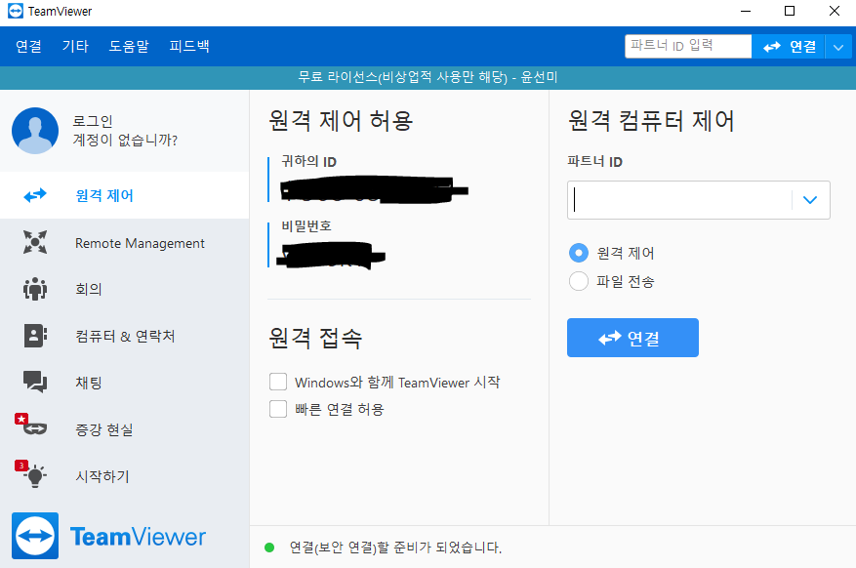Open the 피드백 menu

pos(189,47)
